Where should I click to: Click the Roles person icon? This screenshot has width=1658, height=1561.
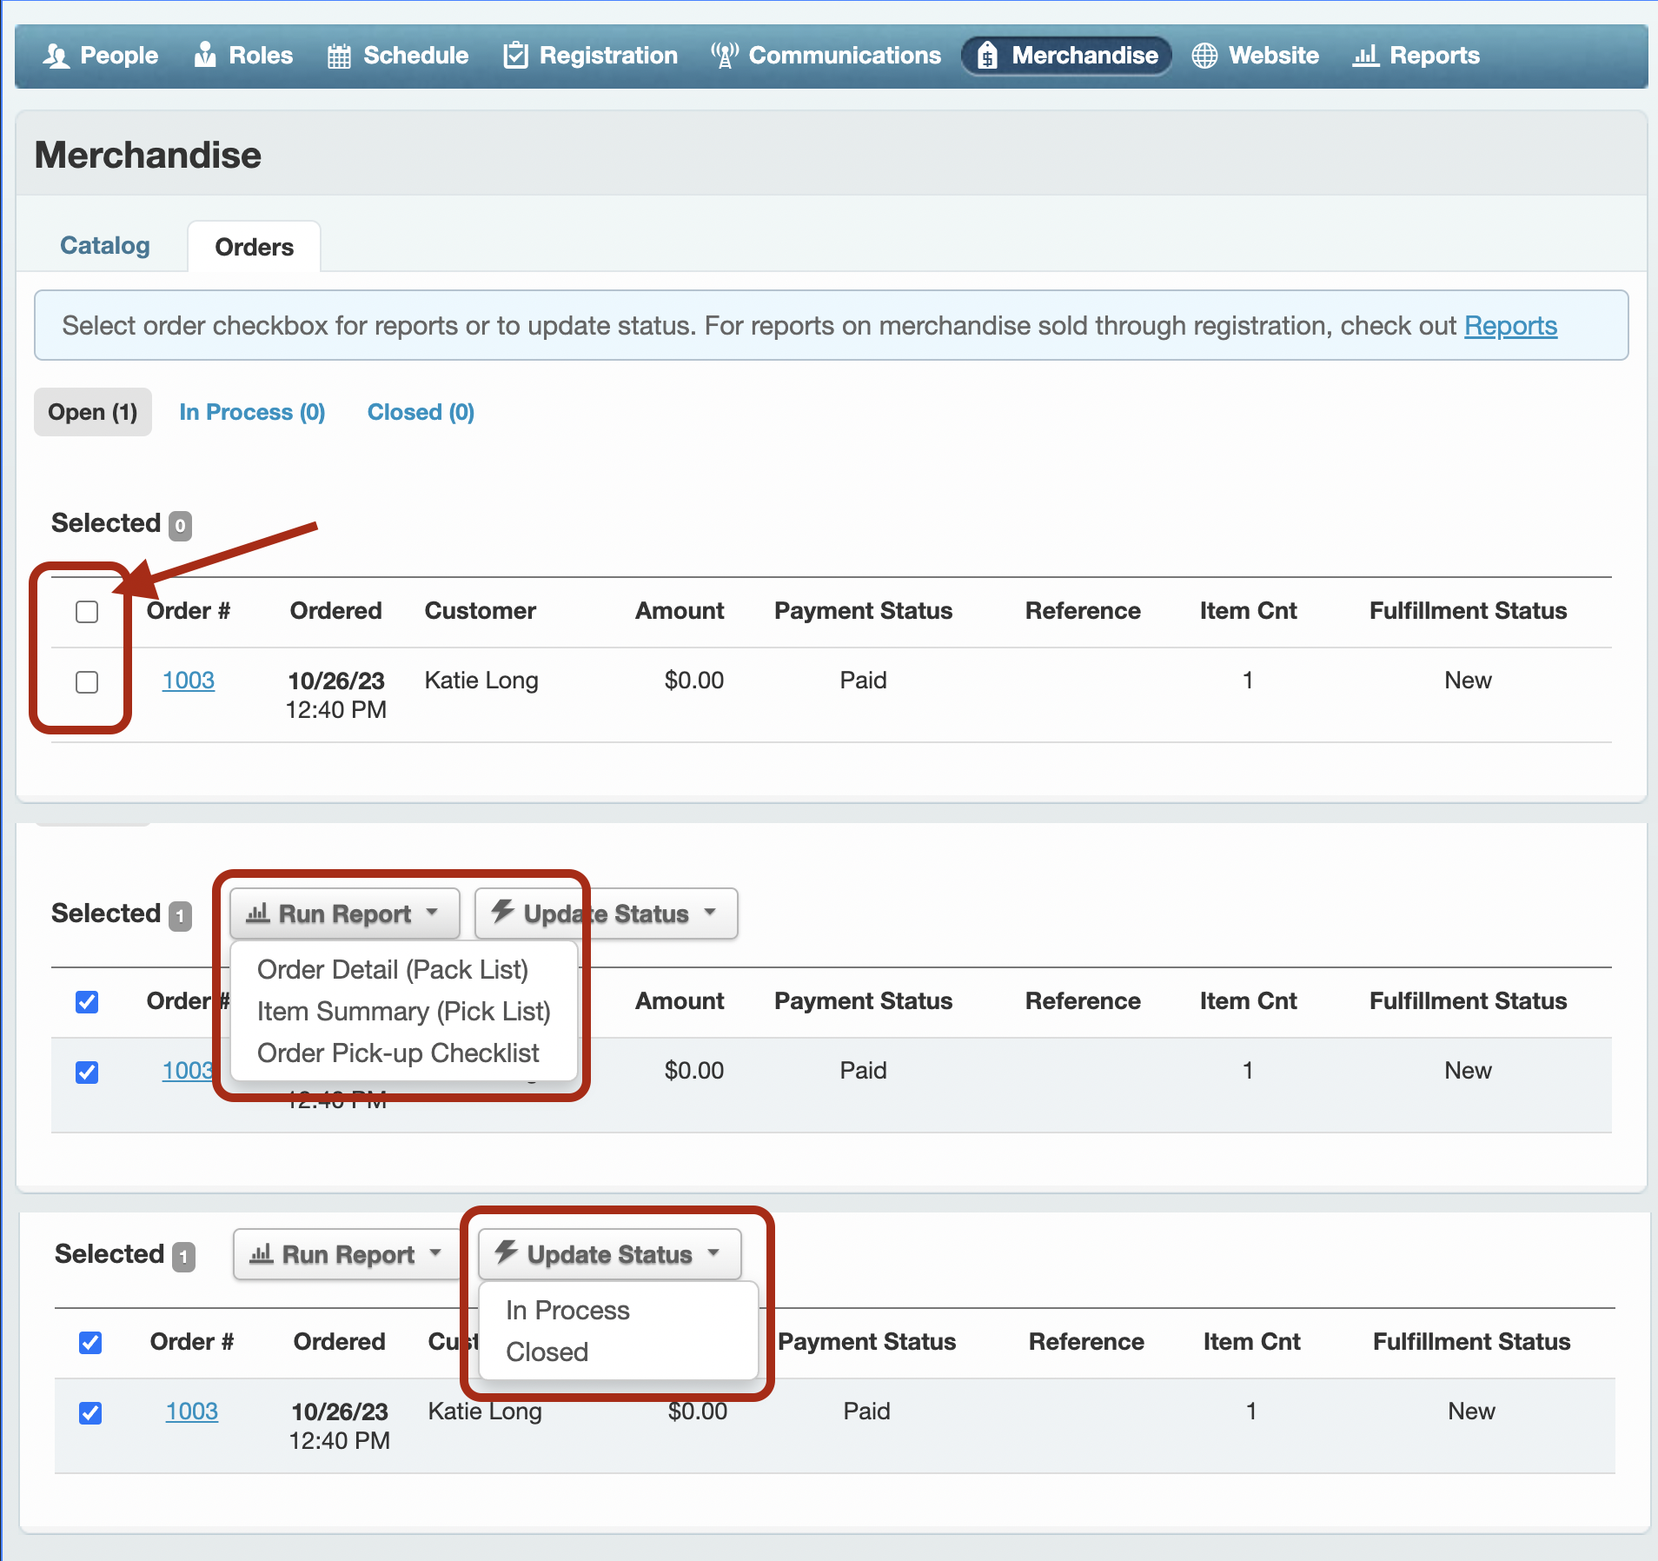[x=205, y=56]
